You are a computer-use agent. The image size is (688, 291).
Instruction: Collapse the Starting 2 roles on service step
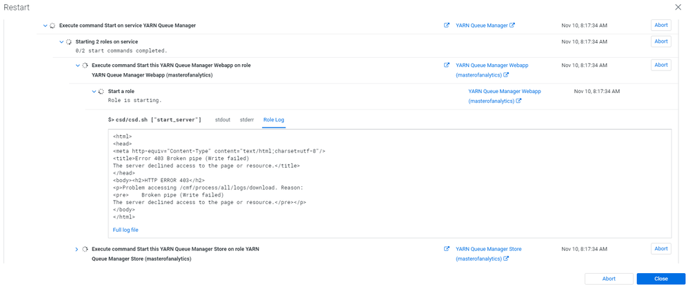click(x=61, y=41)
